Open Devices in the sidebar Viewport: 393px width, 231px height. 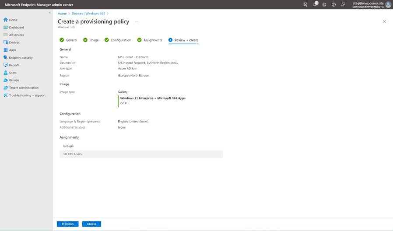click(11, 42)
